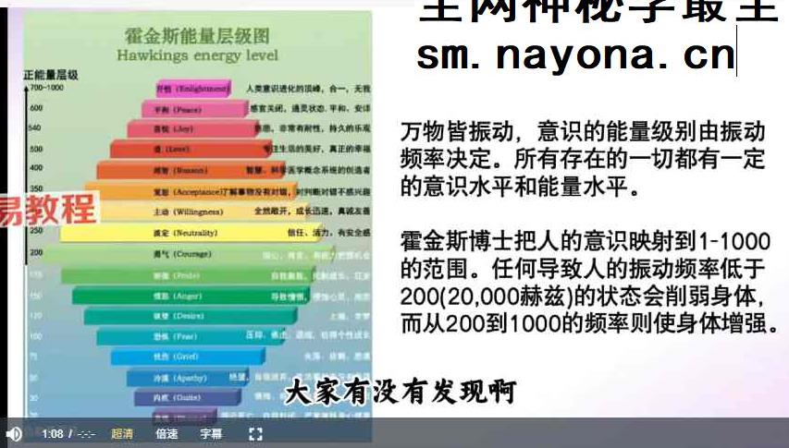Click the 万物皆振动 paragraph

[583, 159]
